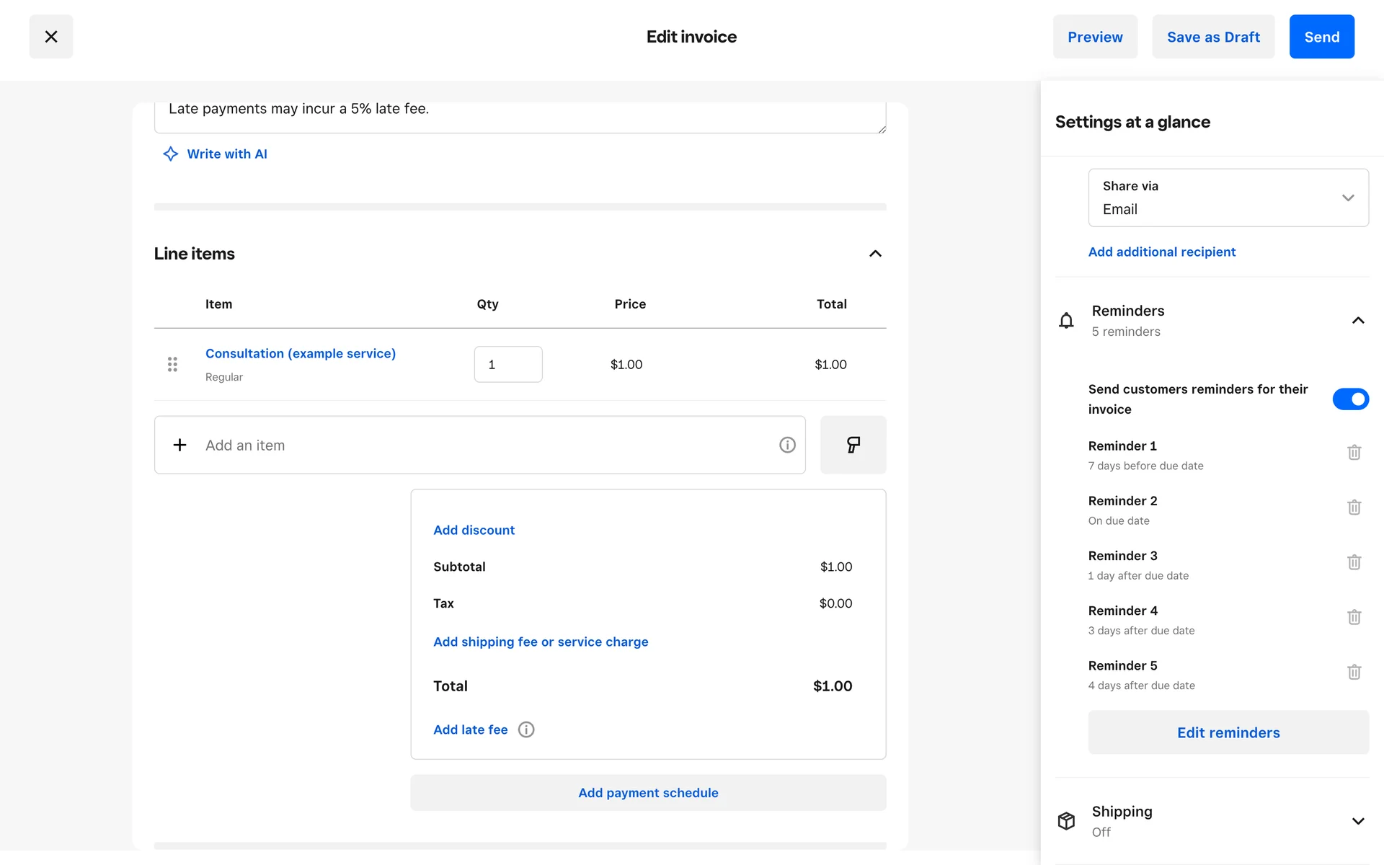Delete Reminder 1 with trash icon
Screen dimensions: 1384x865
click(x=1354, y=453)
